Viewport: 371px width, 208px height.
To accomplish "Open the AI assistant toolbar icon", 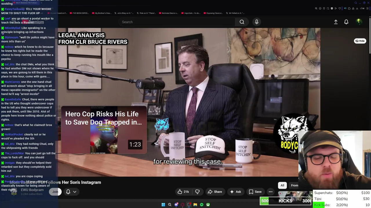I will click(362, 8).
